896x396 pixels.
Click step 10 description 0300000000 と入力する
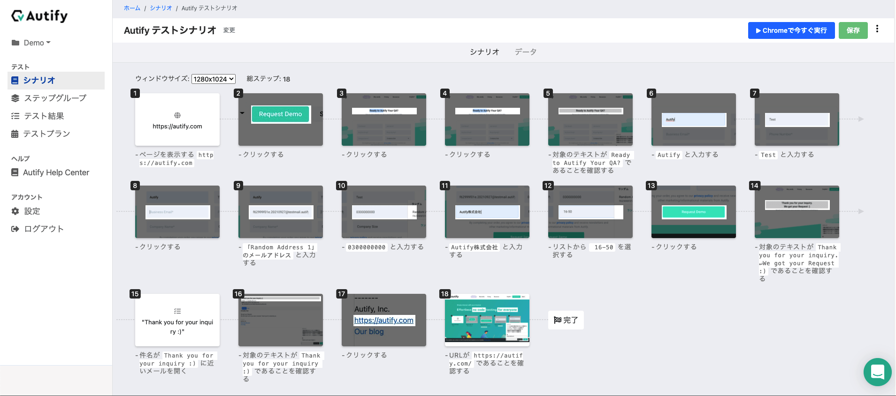385,247
